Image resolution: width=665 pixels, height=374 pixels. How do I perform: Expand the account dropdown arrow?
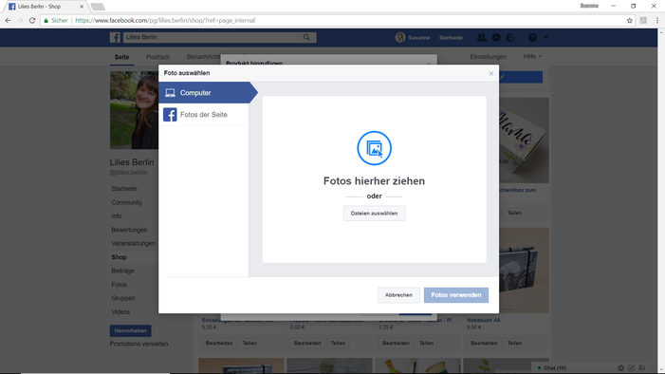pyautogui.click(x=545, y=38)
